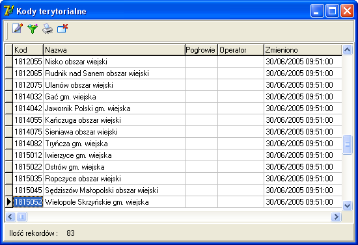Select the cell with code 1814032

pos(28,97)
